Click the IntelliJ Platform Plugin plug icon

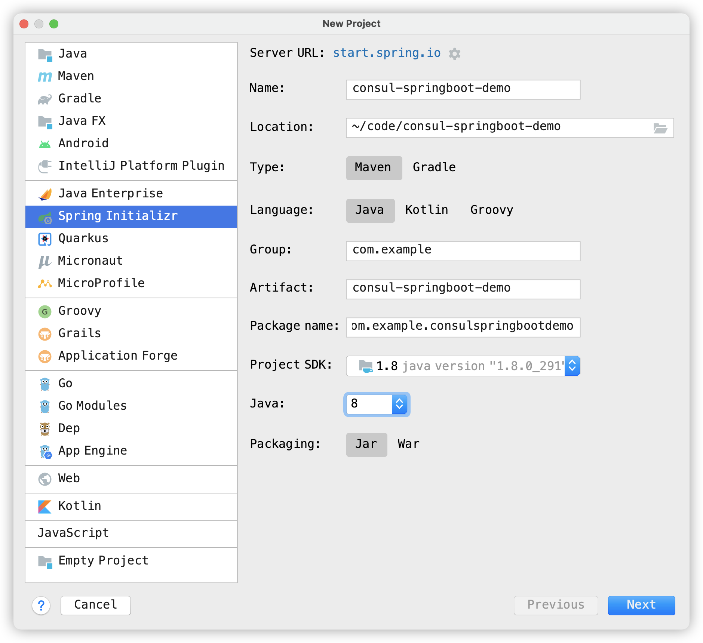[45, 166]
